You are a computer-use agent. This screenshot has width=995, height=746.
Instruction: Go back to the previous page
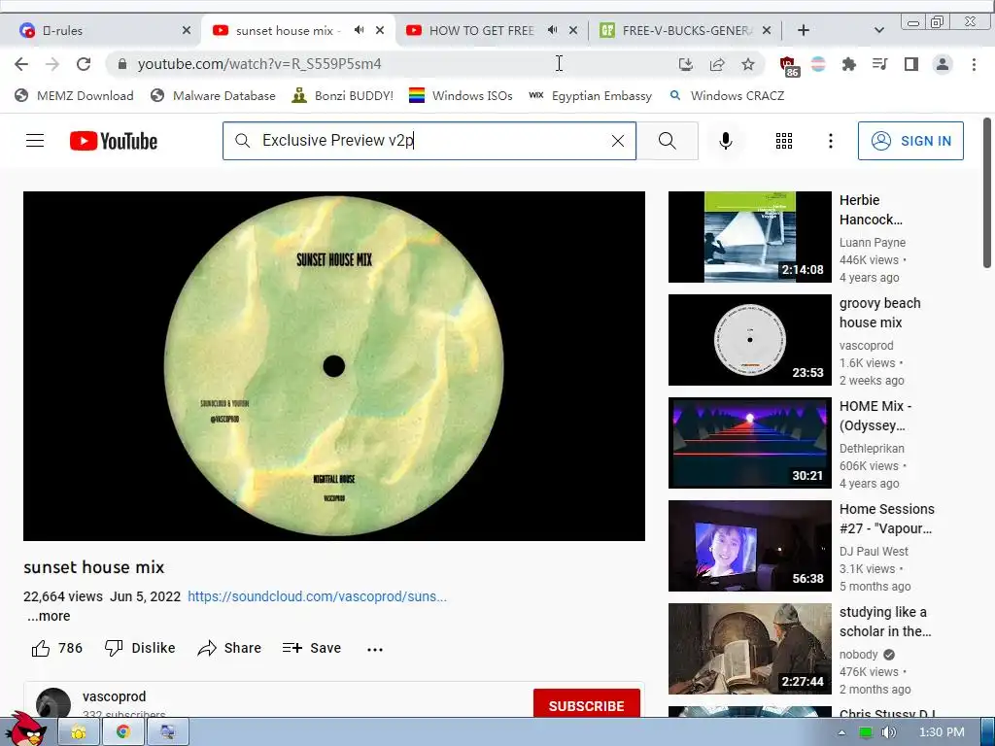click(21, 64)
